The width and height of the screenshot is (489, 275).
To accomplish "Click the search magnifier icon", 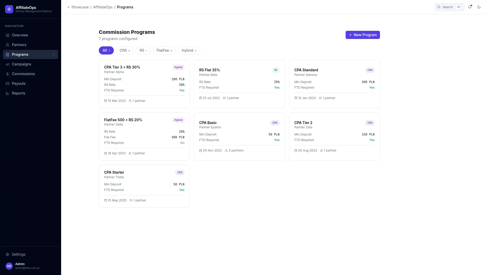I will pyautogui.click(x=439, y=7).
